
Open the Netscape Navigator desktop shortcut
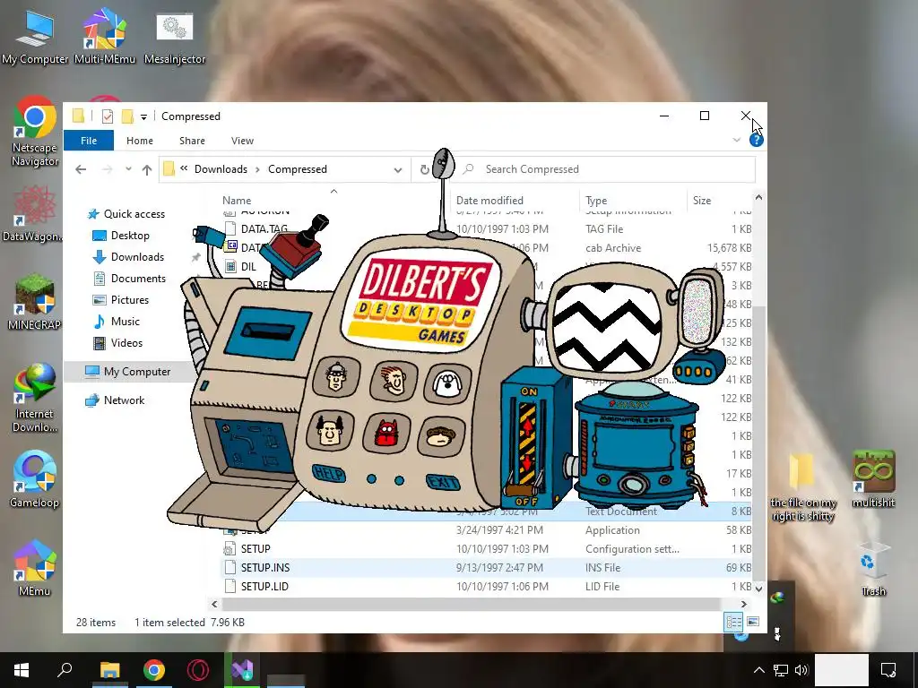[x=35, y=132]
